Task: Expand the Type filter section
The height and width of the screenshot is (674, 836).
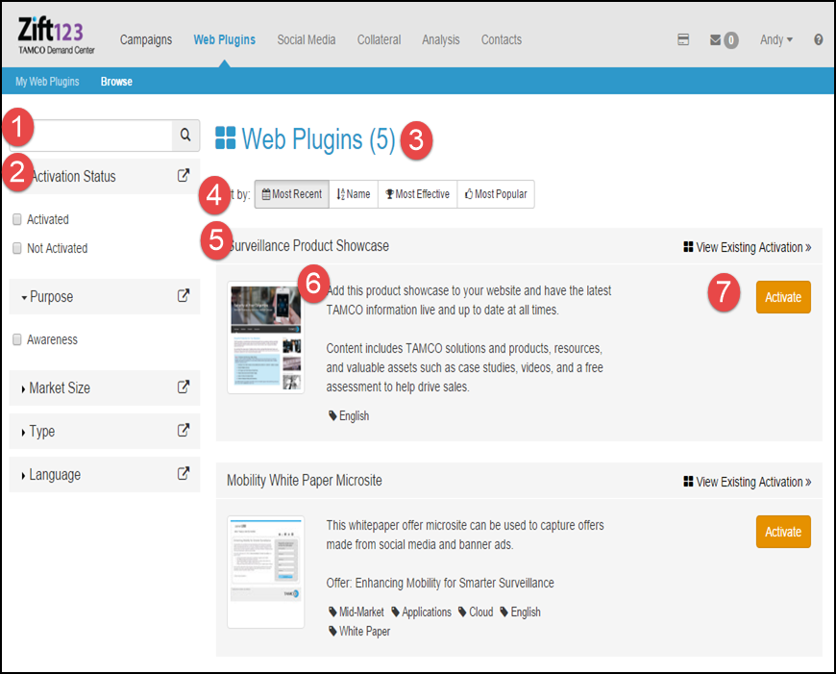Action: coord(40,432)
